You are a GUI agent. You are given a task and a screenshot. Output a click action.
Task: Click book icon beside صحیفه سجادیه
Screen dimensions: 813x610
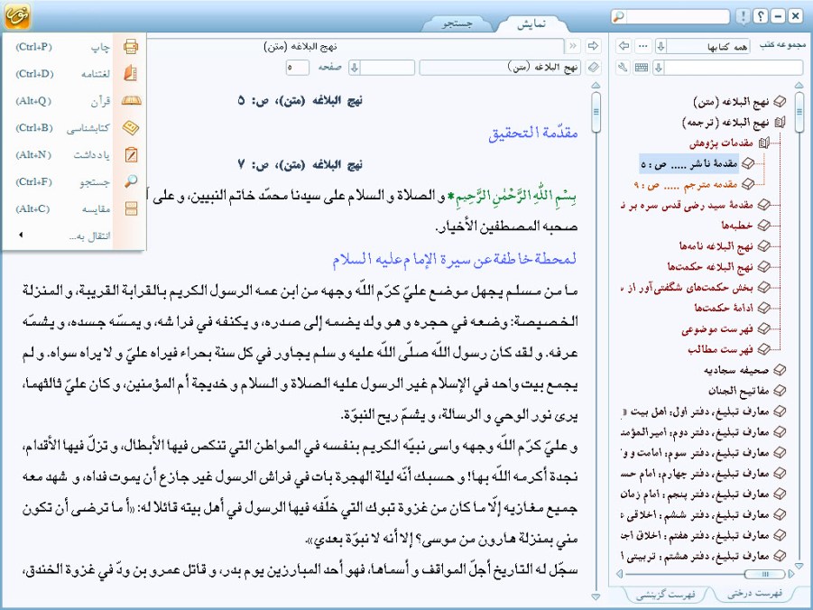pyautogui.click(x=780, y=370)
